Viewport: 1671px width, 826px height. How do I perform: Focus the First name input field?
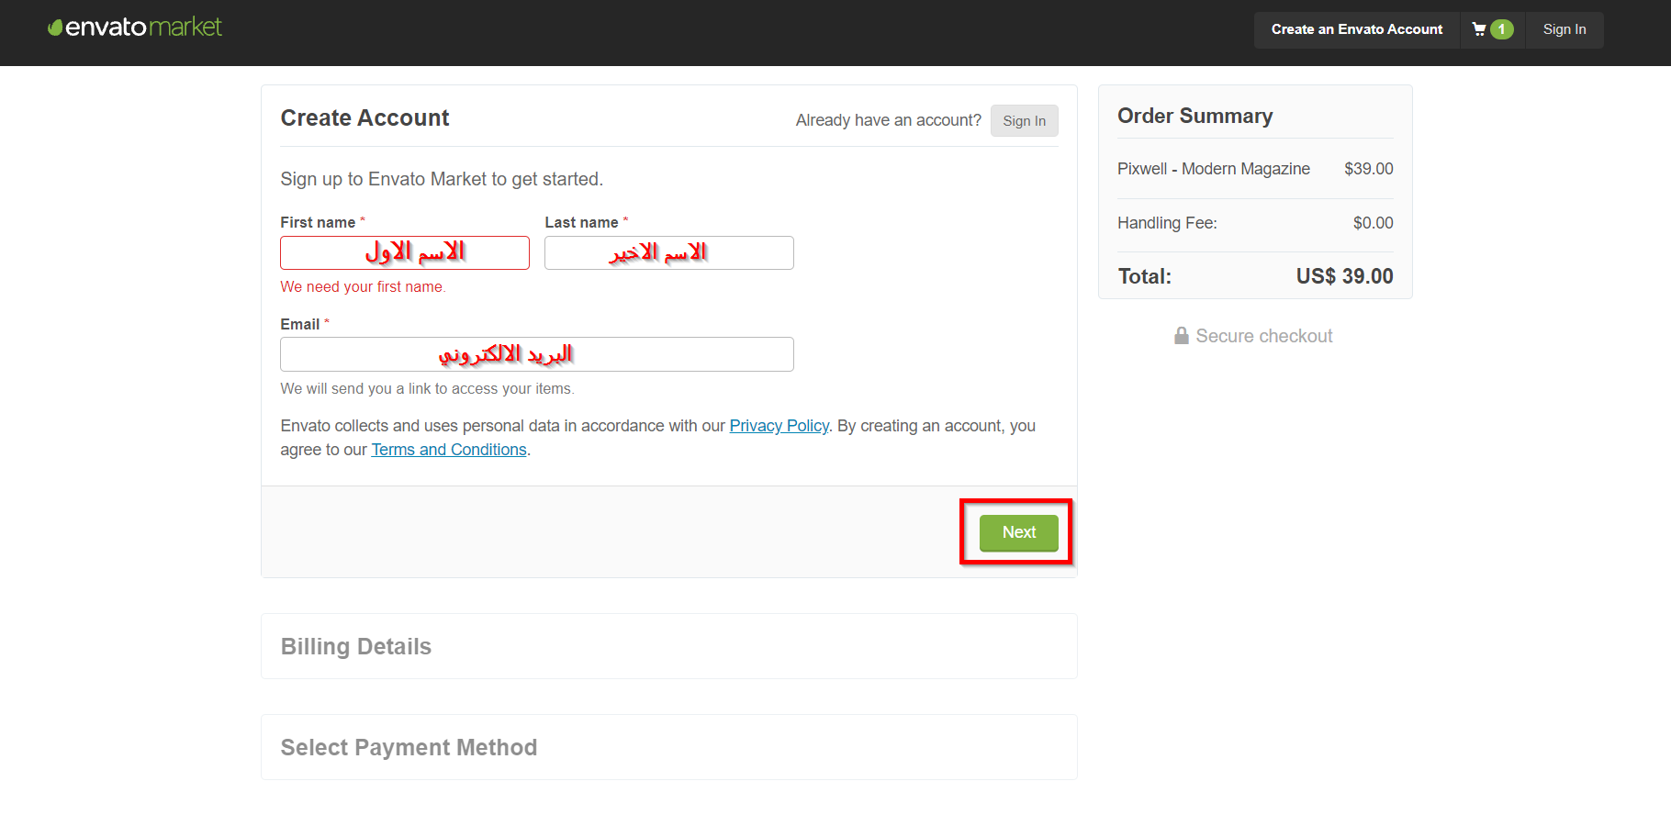pos(405,252)
